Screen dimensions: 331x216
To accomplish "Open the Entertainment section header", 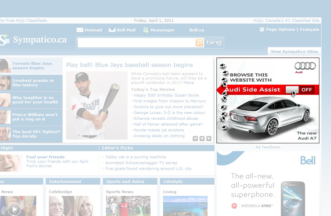I will (65, 182).
